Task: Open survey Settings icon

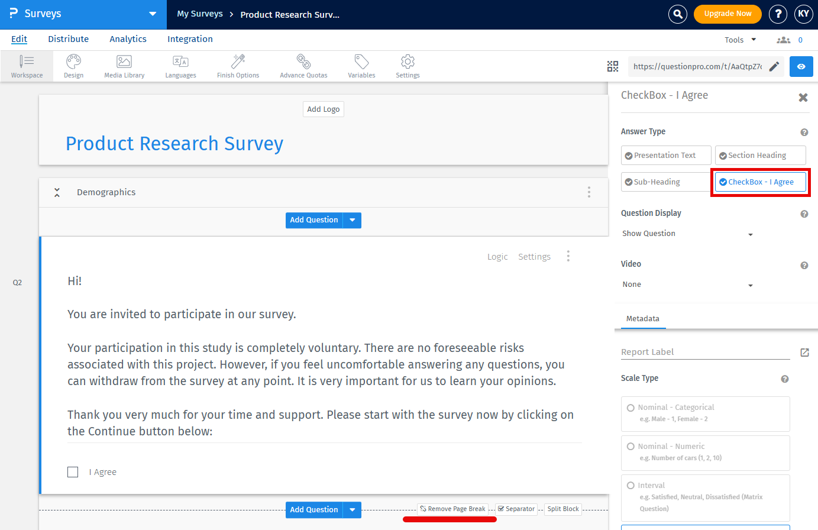Action: [408, 66]
